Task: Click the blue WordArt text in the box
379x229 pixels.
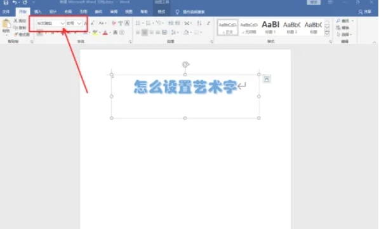Action: [185, 87]
